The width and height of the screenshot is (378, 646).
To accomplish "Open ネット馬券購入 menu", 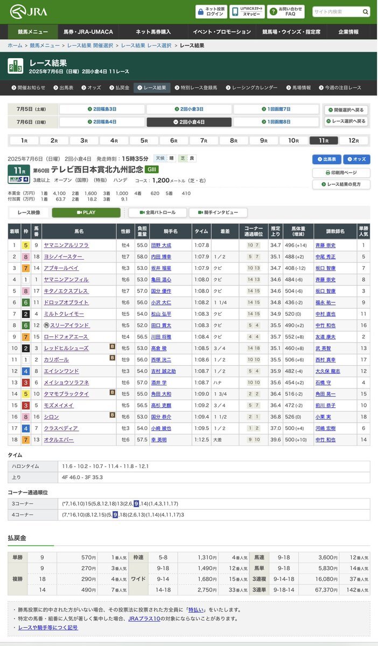I will 153,32.
